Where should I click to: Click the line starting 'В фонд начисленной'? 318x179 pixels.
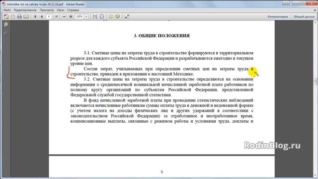pos(168,100)
